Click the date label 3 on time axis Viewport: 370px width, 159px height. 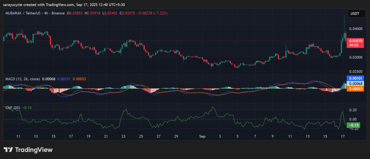[x=220, y=136]
